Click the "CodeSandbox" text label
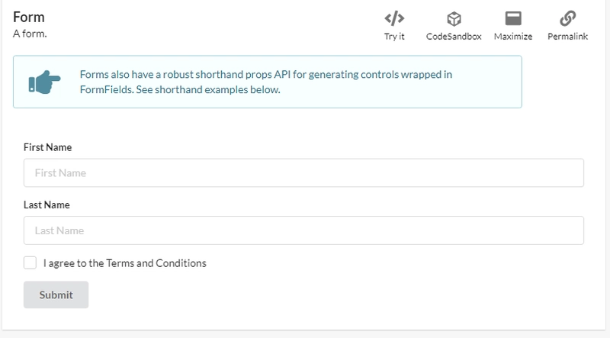610x338 pixels. tap(454, 37)
